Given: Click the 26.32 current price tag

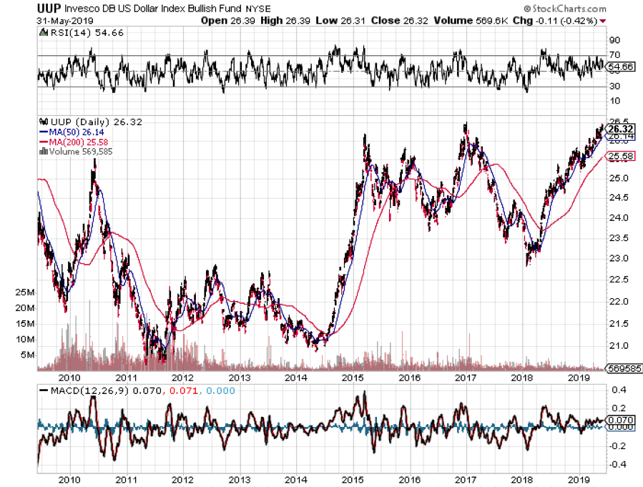Looking at the screenshot, I should (x=617, y=129).
